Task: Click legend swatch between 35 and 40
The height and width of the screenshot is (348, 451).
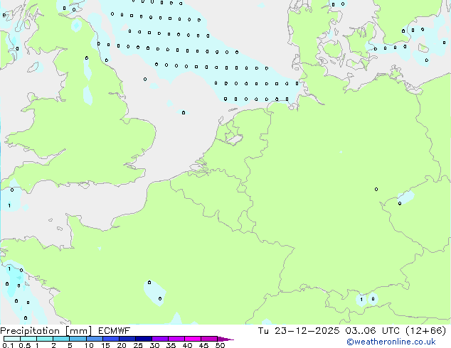Action: (x=176, y=339)
